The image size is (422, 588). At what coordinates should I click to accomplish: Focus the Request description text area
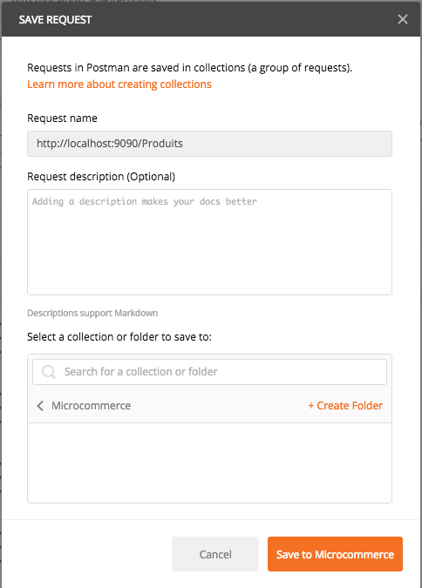(x=209, y=242)
